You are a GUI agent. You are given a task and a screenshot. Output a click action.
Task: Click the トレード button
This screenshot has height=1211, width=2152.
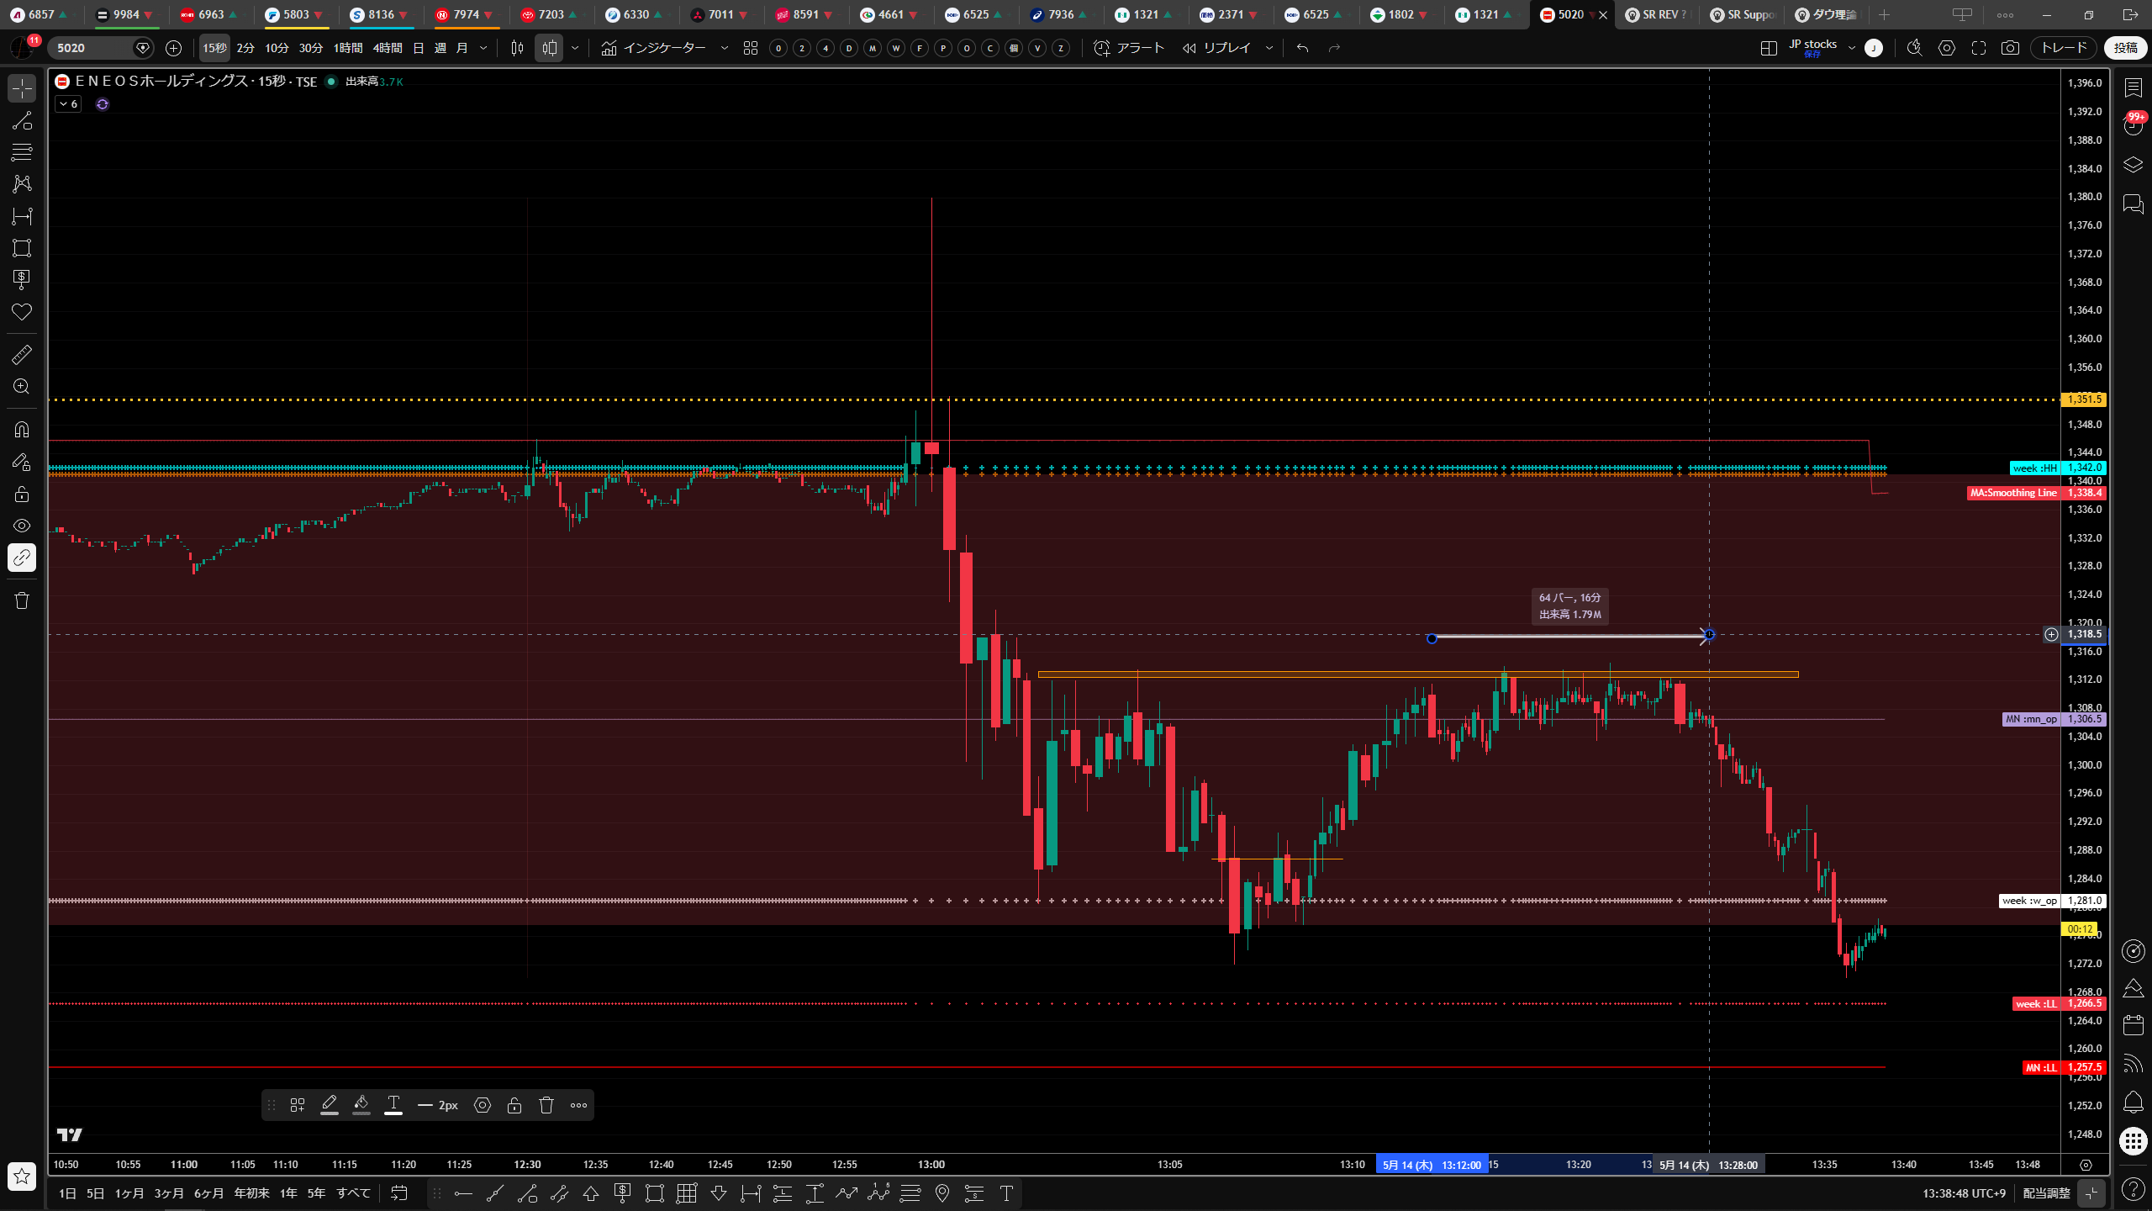pos(2064,48)
